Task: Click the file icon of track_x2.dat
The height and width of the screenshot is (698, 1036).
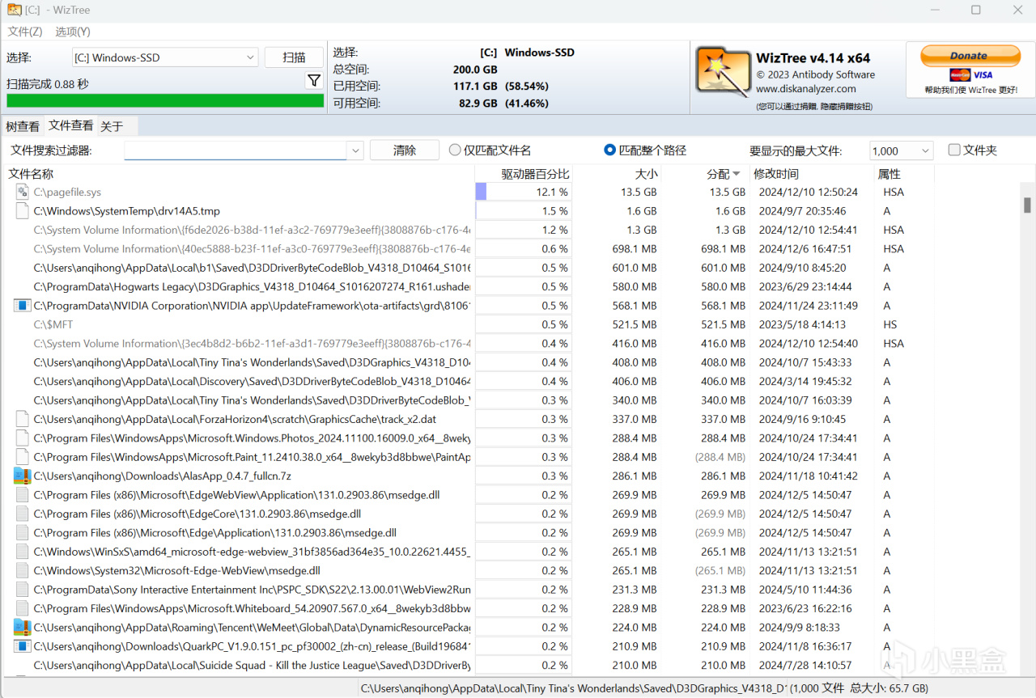Action: coord(23,419)
